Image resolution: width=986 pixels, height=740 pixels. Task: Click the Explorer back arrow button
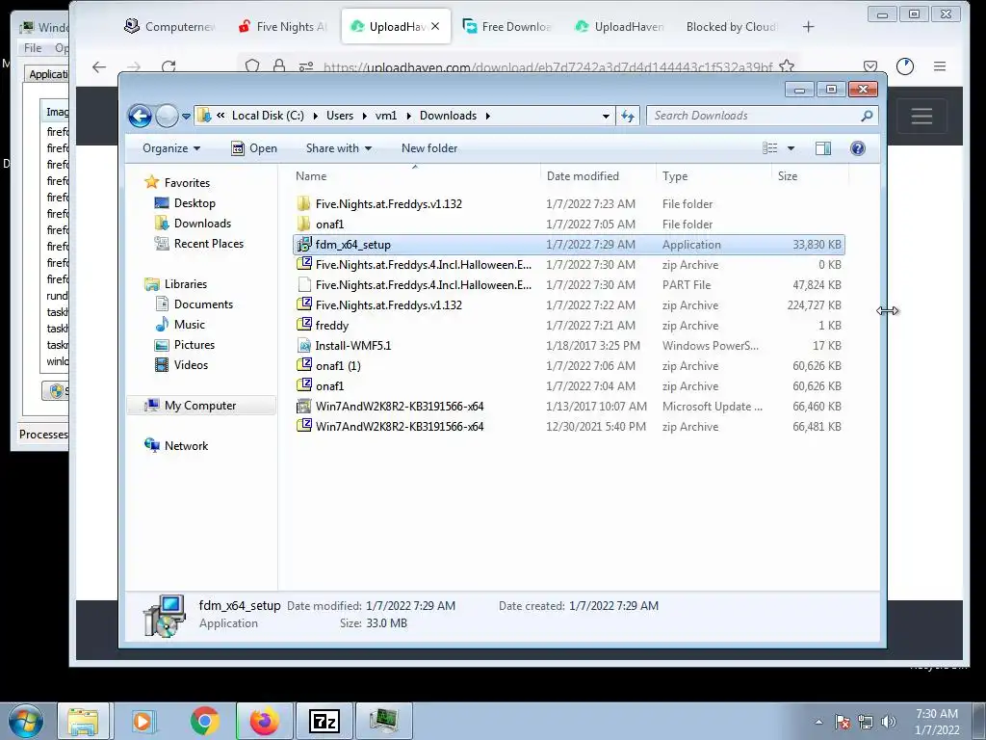tap(140, 116)
